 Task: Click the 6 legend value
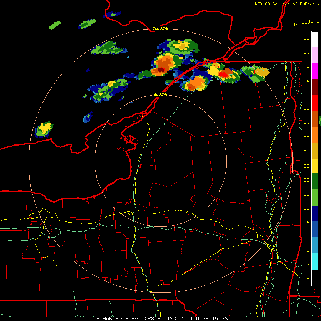click(307, 250)
